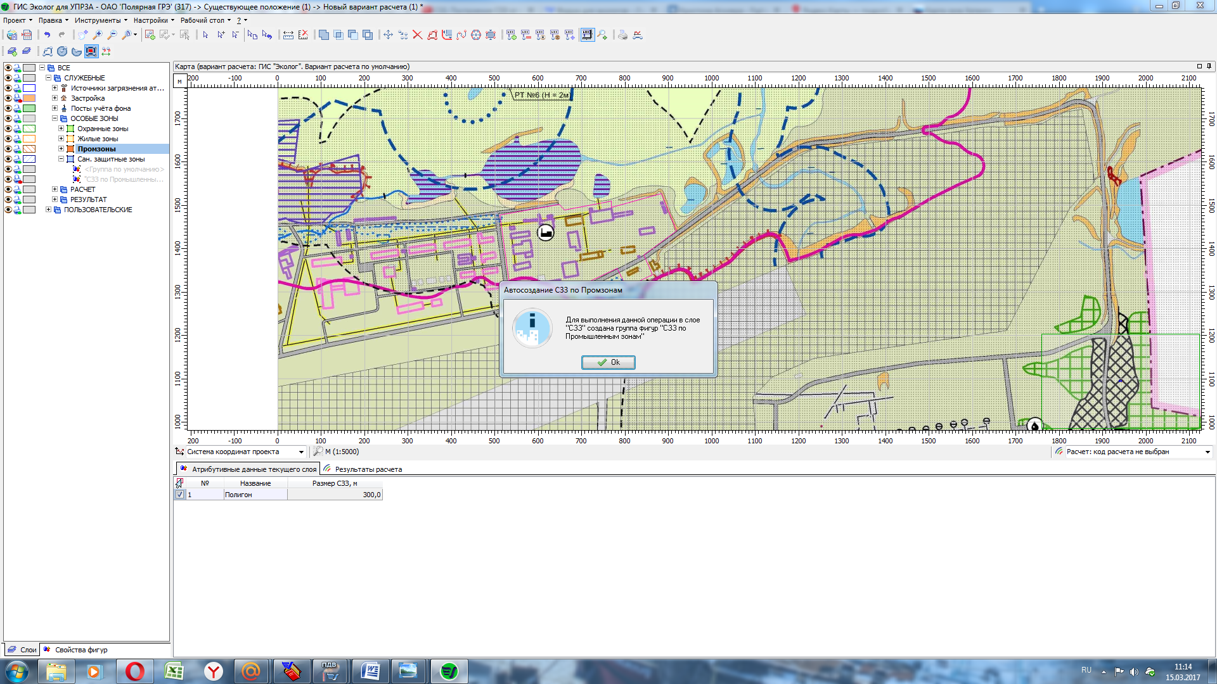Click the add layer icon in second toolbar row
The width and height of the screenshot is (1217, 684).
coord(12,52)
